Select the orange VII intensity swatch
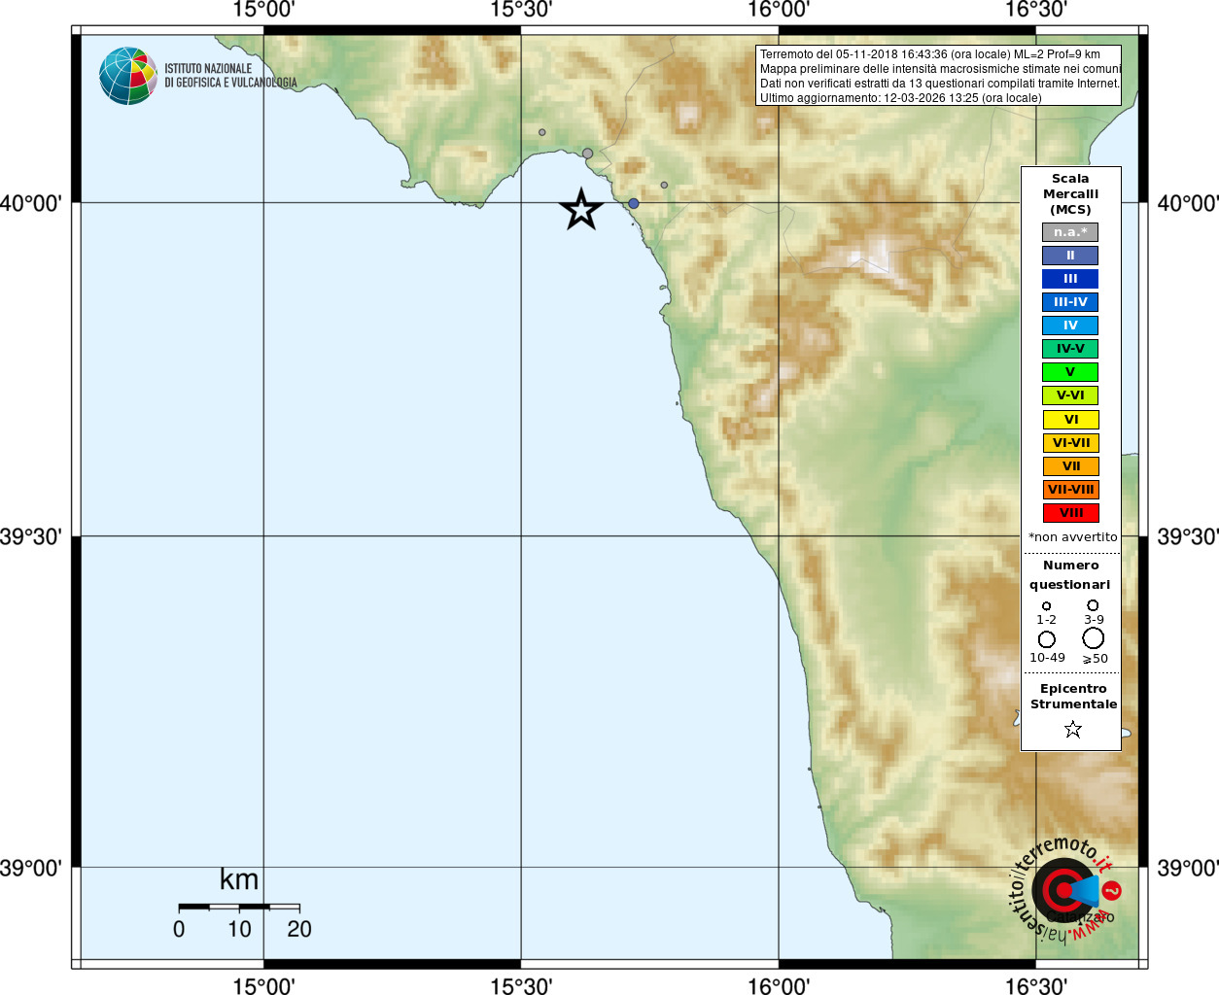The height and width of the screenshot is (995, 1219). point(1070,466)
